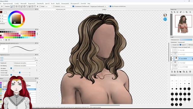The width and height of the screenshot is (193, 109).
Task: Open the global correction value dropdown in toolbar
Action: pyautogui.click(x=107, y=6)
